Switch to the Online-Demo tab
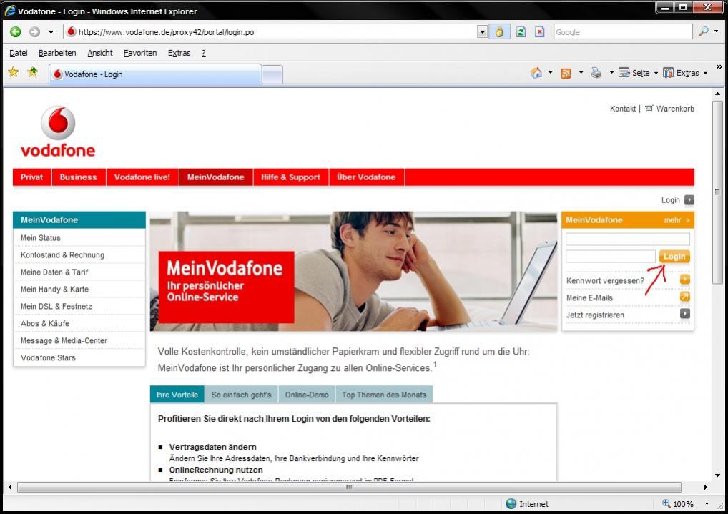 pyautogui.click(x=307, y=395)
